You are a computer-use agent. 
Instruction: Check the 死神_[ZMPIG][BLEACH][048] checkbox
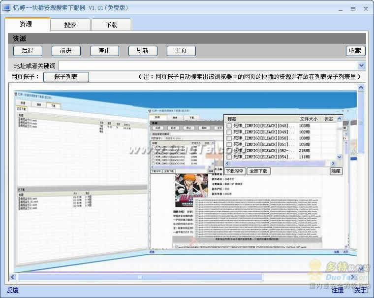[229, 126]
